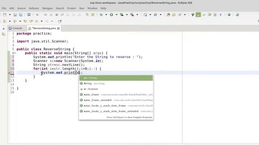Select the 'same_locals_1_stack_item_frame_extended' proposal
The image size is (259, 145).
[116, 111]
